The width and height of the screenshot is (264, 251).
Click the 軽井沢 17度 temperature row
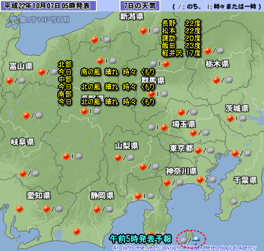pyautogui.click(x=181, y=53)
